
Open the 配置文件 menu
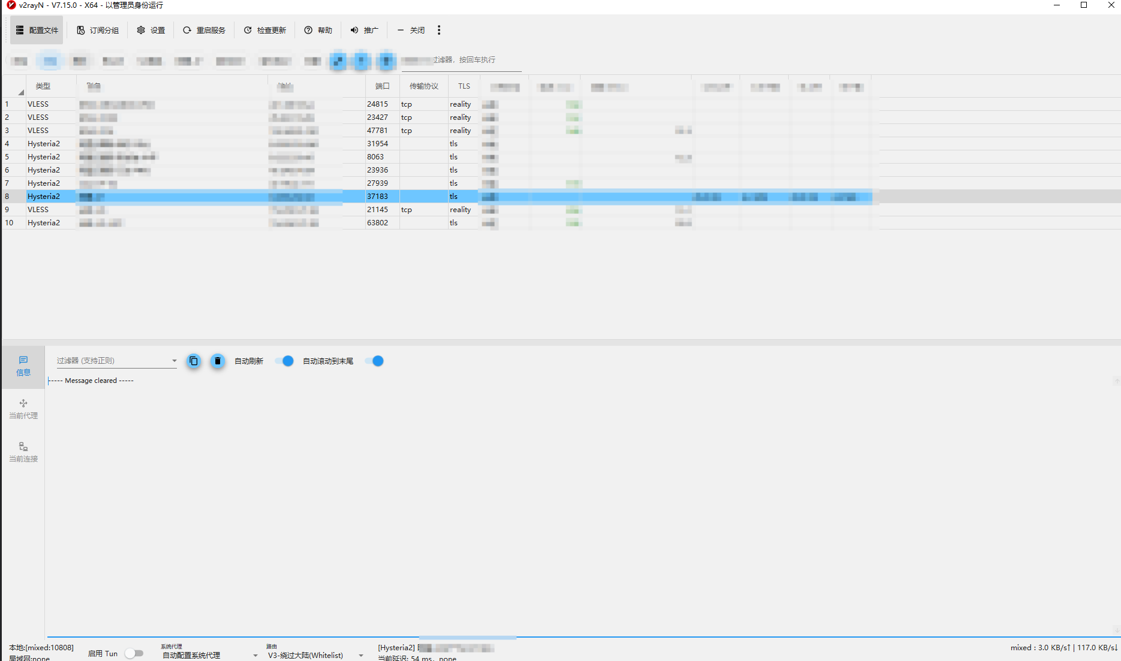pyautogui.click(x=37, y=30)
